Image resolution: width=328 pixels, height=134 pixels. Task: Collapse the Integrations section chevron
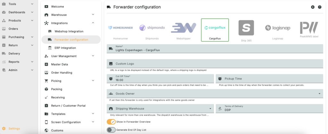(x=93, y=23)
